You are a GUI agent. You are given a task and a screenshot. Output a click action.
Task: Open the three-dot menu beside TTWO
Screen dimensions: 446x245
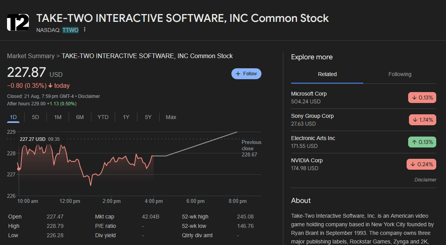[85, 30]
